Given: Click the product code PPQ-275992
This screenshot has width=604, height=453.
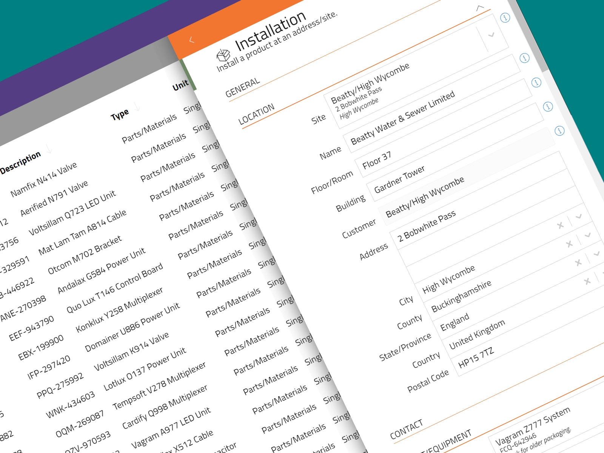Looking at the screenshot, I should (60, 386).
